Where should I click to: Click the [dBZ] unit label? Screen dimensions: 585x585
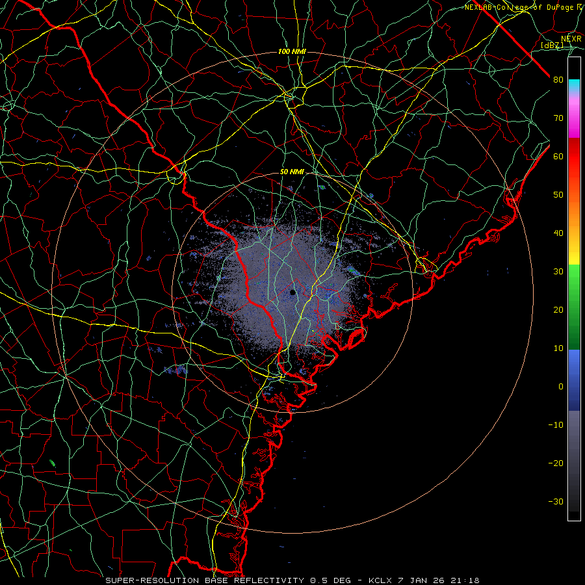[x=552, y=45]
